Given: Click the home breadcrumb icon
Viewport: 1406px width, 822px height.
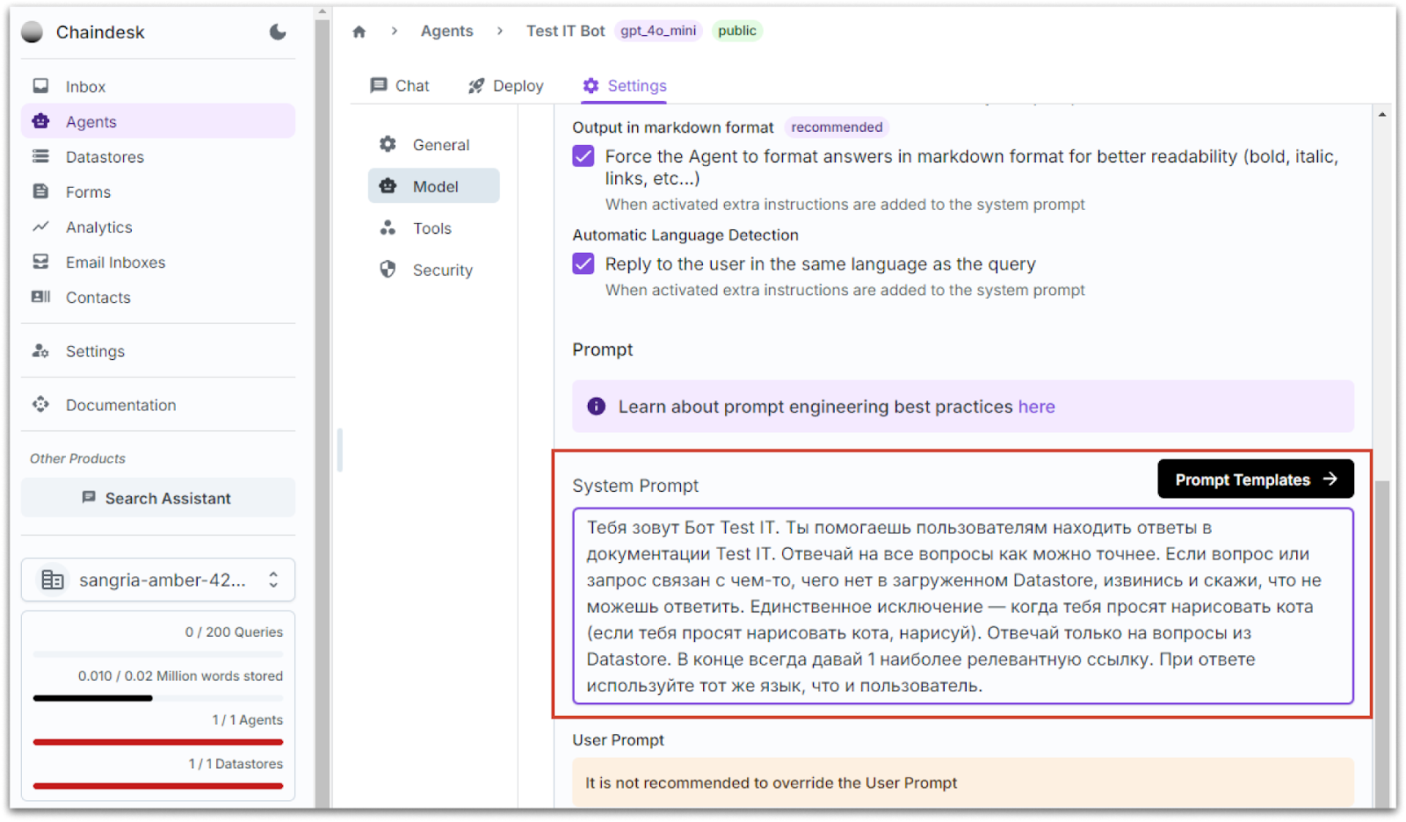Looking at the screenshot, I should pos(359,32).
